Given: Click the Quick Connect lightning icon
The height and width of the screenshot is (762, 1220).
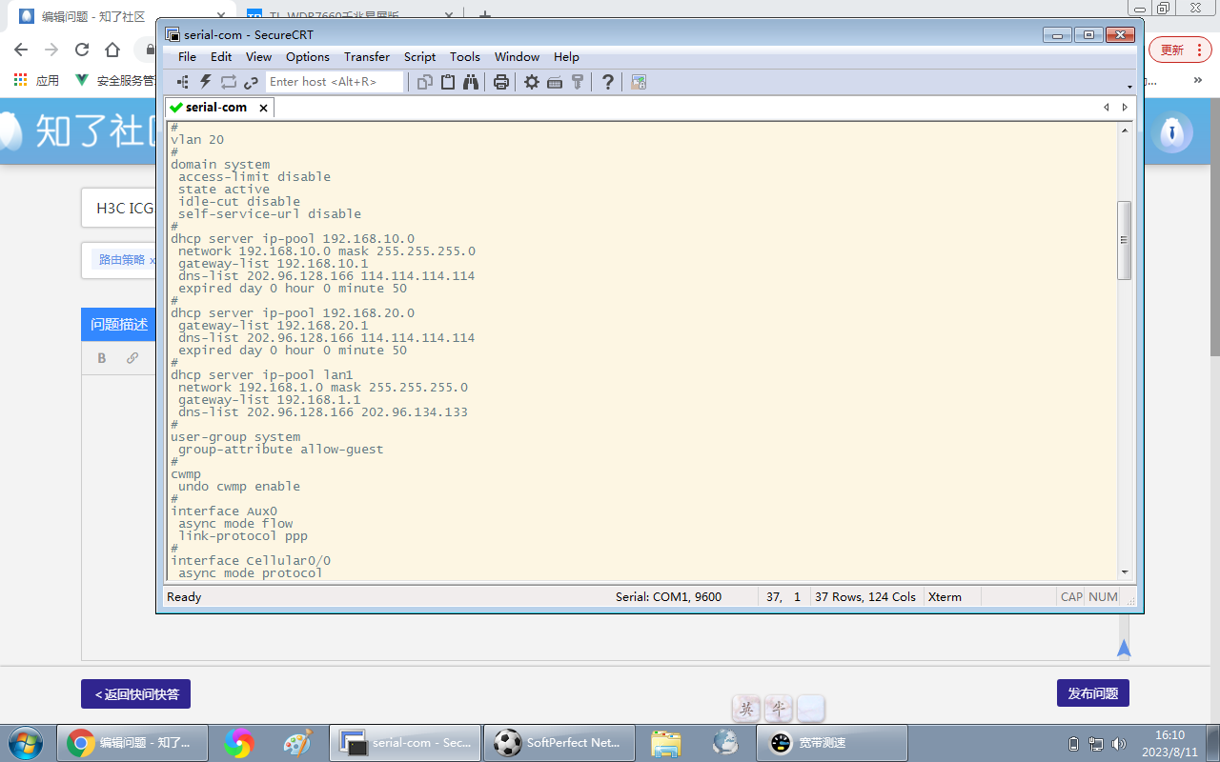Looking at the screenshot, I should [205, 82].
